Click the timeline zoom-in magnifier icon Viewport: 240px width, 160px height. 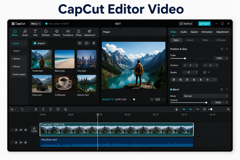coord(228,109)
